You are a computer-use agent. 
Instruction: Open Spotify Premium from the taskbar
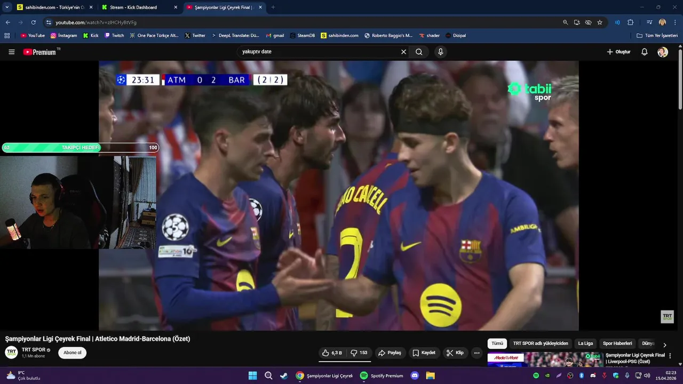point(382,375)
